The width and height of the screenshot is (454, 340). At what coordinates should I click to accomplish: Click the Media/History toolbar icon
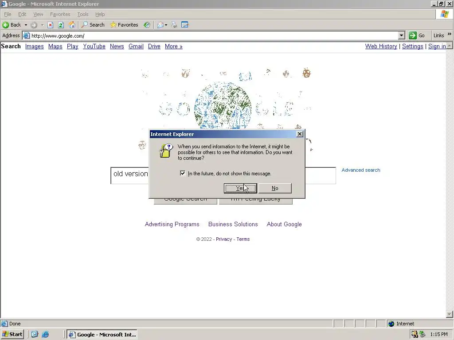tap(147, 25)
